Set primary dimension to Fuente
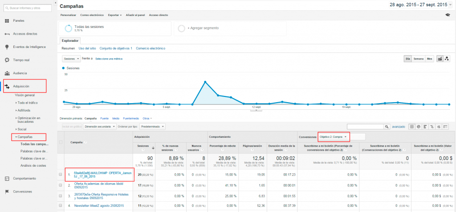Image resolution: width=456 pixels, height=212 pixels. (104, 119)
